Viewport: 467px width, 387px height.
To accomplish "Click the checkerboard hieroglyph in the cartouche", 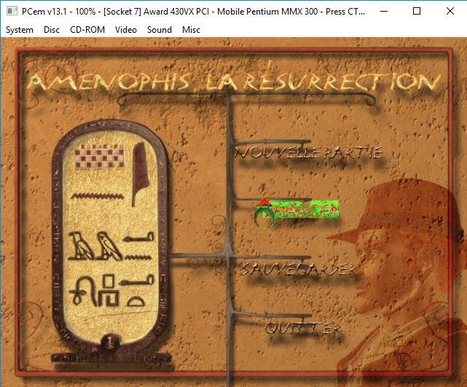I will [x=99, y=156].
